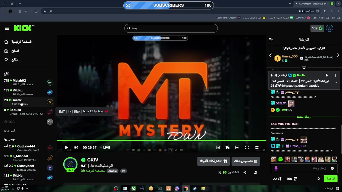Screen dimensions: 342x192
Task: Open OutLaw444 recommended channel
Action: 28,148
